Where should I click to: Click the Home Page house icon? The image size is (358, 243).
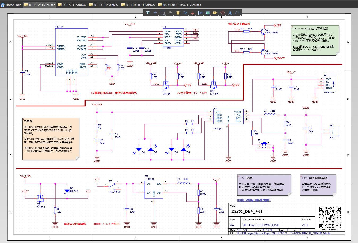(3, 5)
